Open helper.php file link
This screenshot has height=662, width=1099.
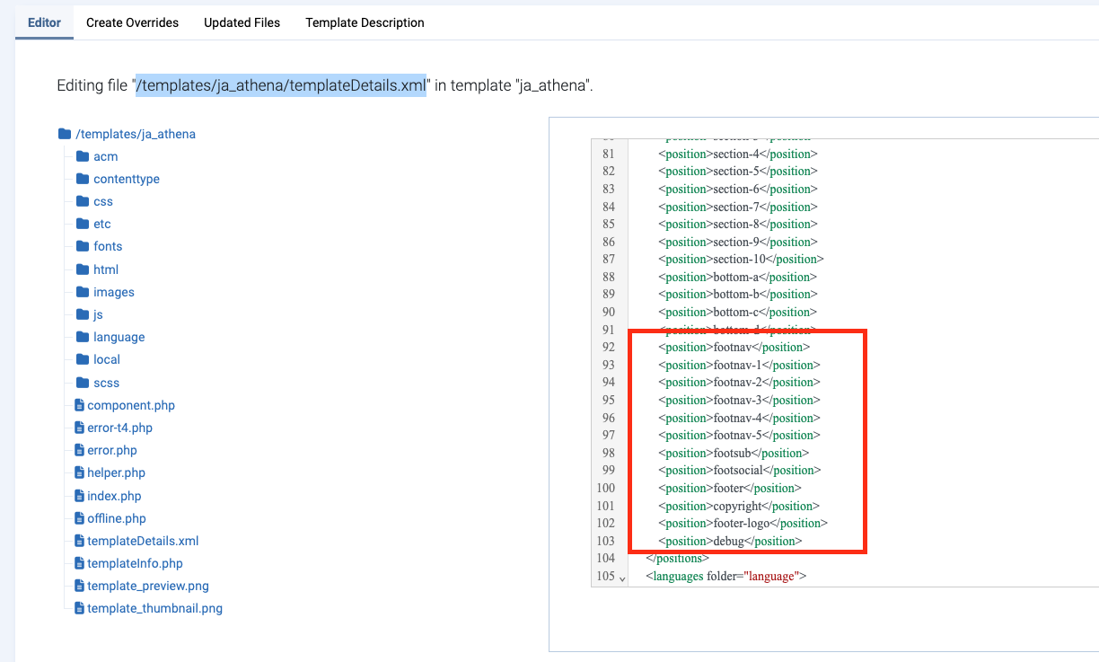116,472
